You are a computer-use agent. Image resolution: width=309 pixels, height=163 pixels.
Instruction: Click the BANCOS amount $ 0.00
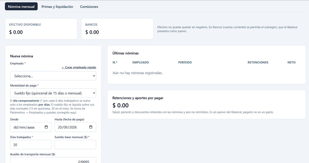[92, 32]
